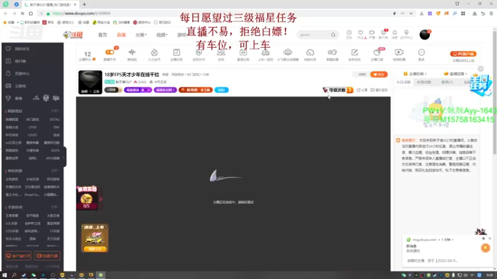The image size is (497, 279).
Task: Select DNF in sidebar game list
Action: click(x=56, y=127)
